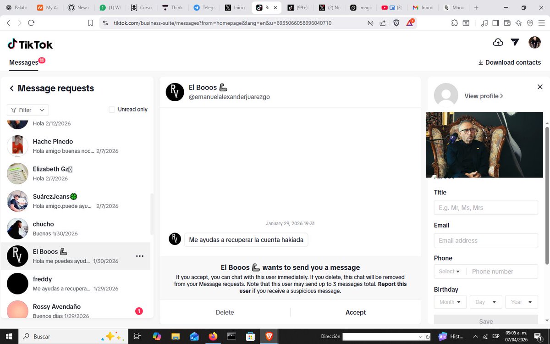Accept the message request from El Booos
The image size is (550, 344).
(x=356, y=312)
